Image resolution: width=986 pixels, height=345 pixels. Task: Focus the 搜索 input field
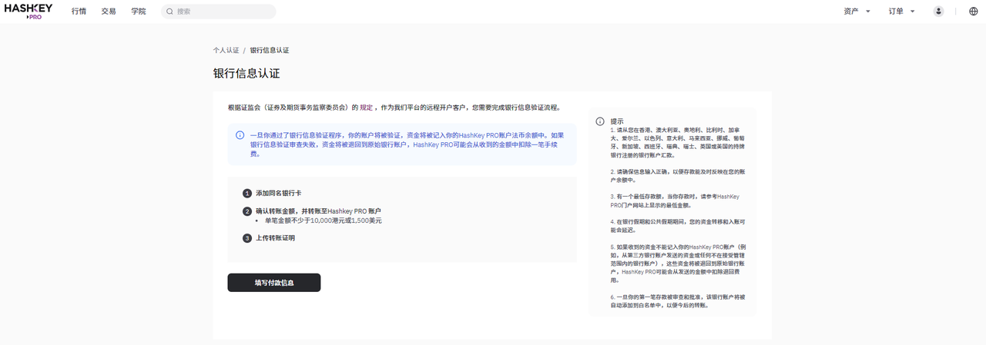(x=219, y=12)
